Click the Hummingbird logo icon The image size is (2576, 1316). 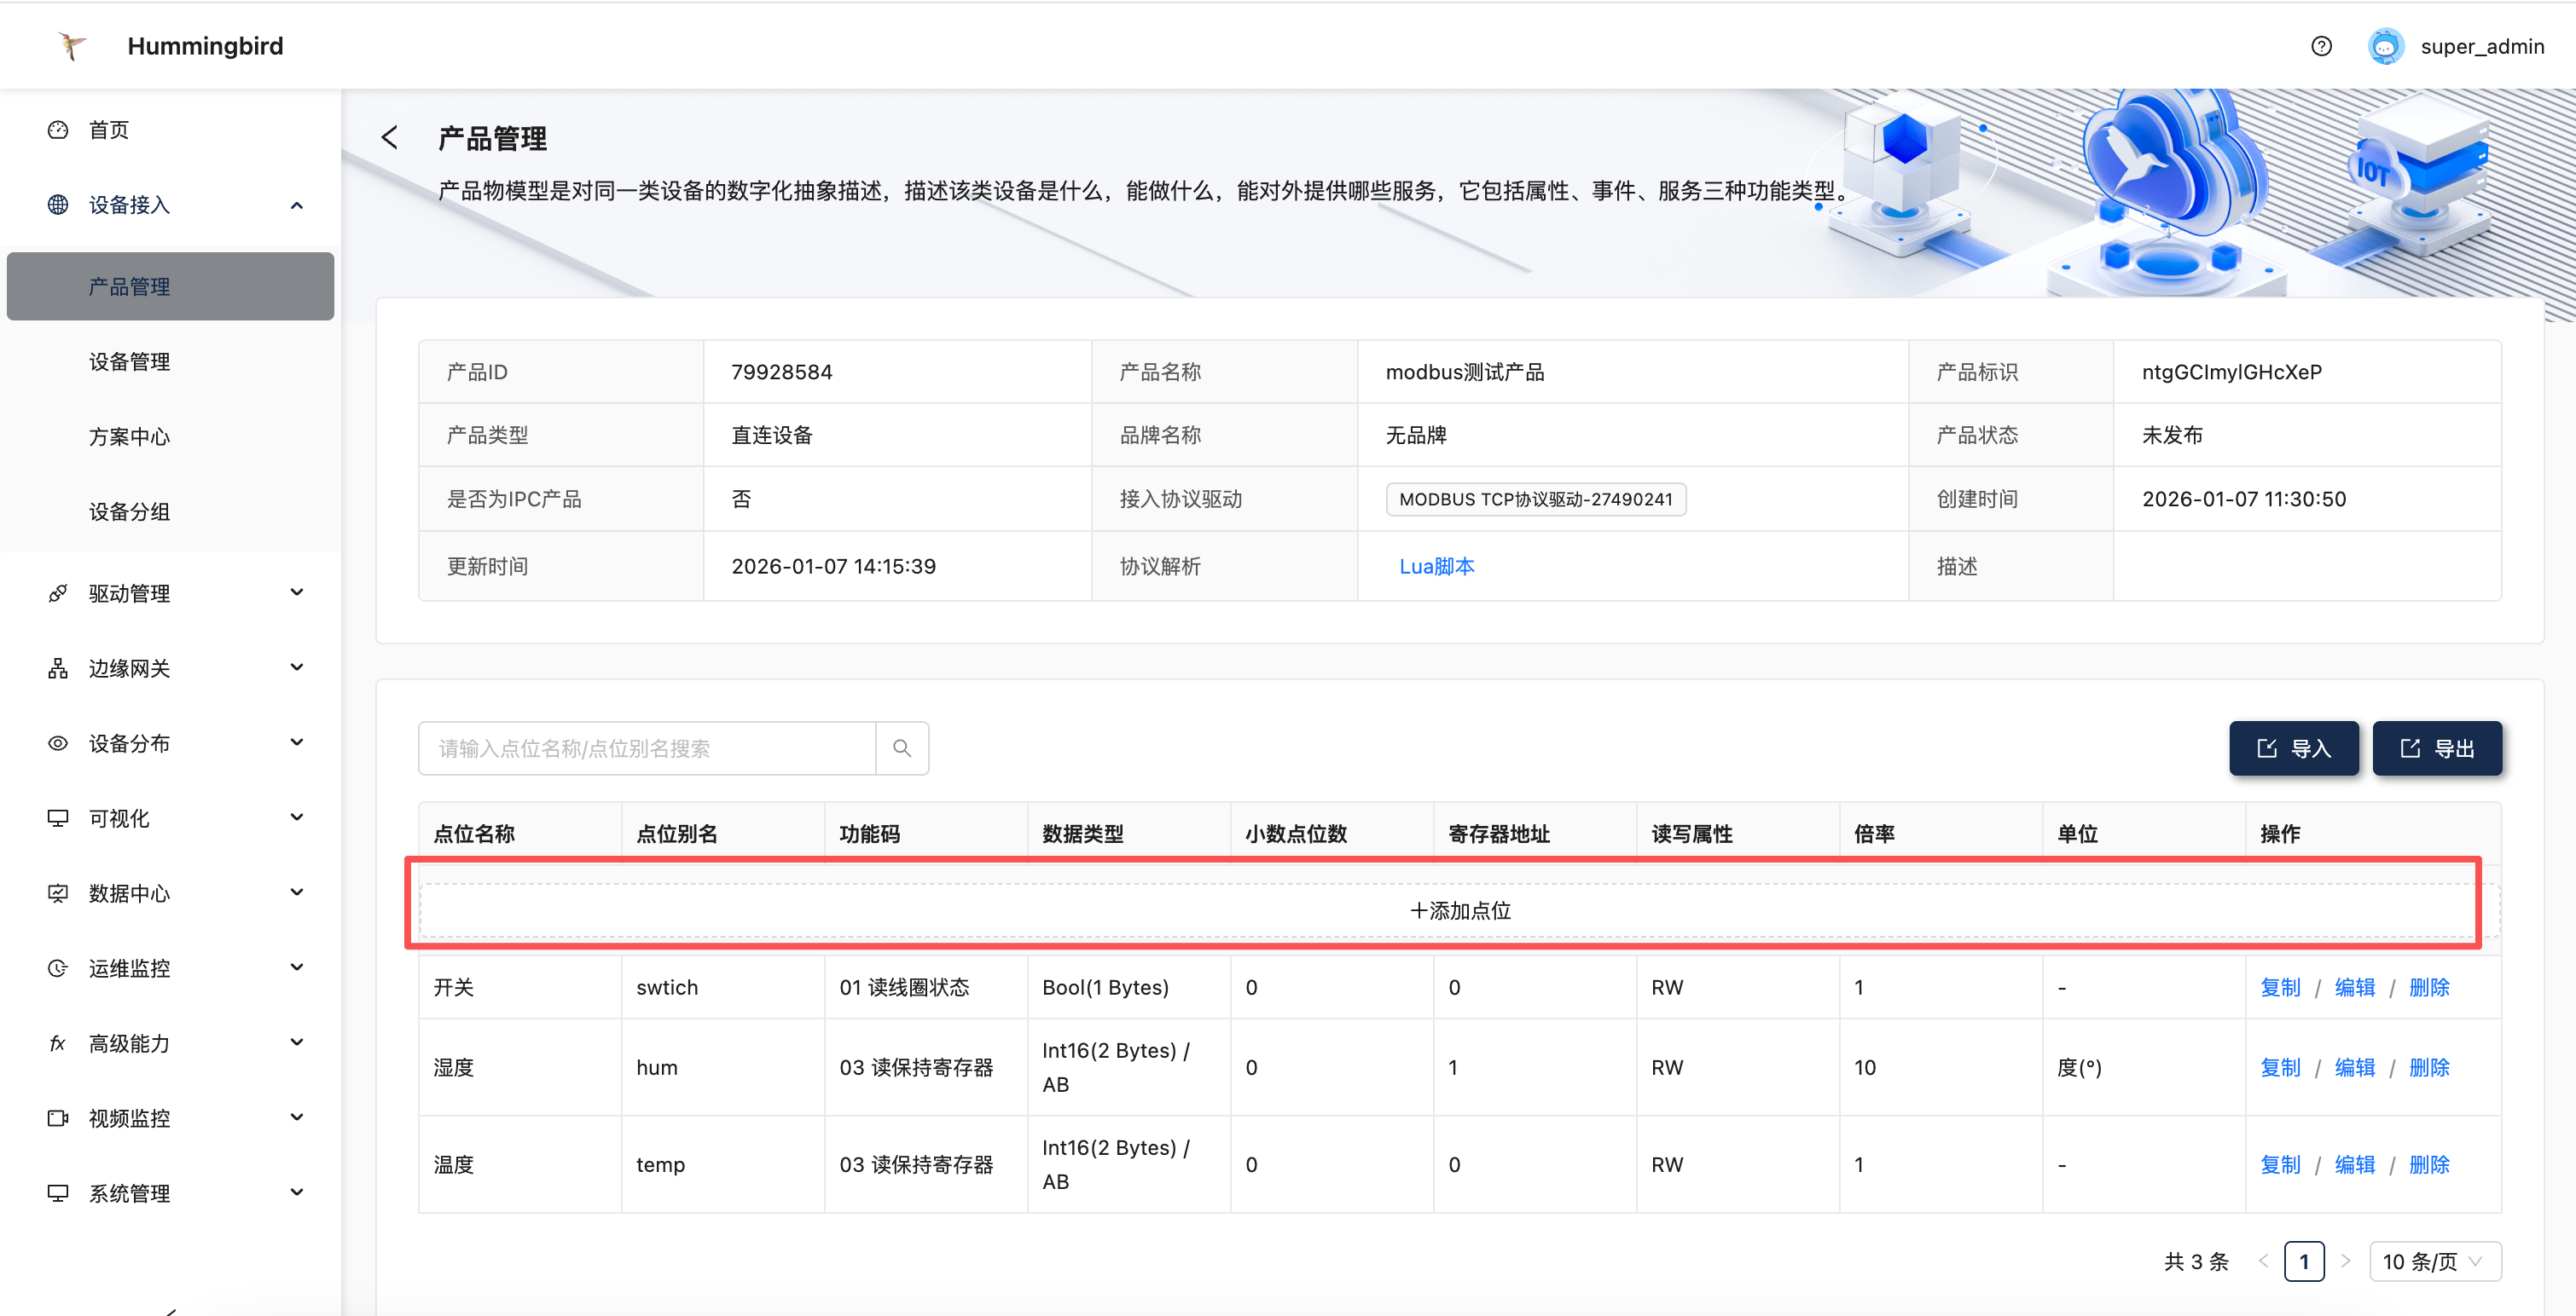click(x=71, y=46)
